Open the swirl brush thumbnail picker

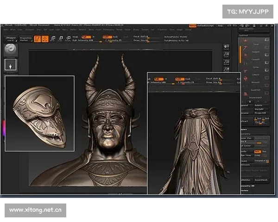point(11,50)
